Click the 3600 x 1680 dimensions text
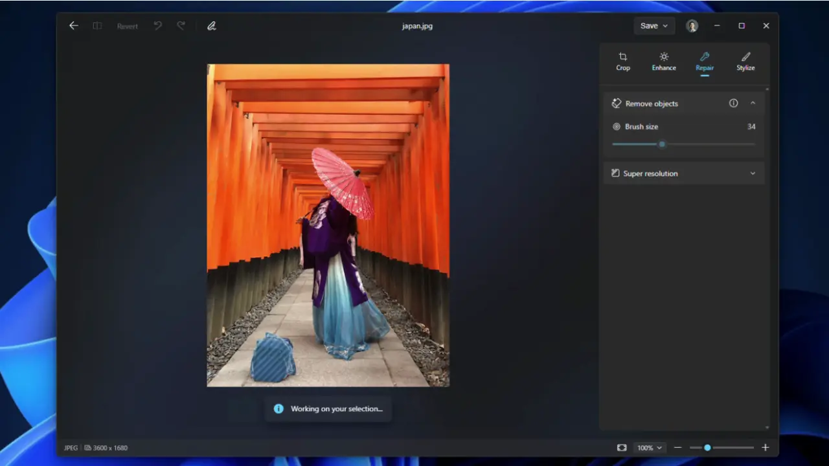 tap(110, 448)
